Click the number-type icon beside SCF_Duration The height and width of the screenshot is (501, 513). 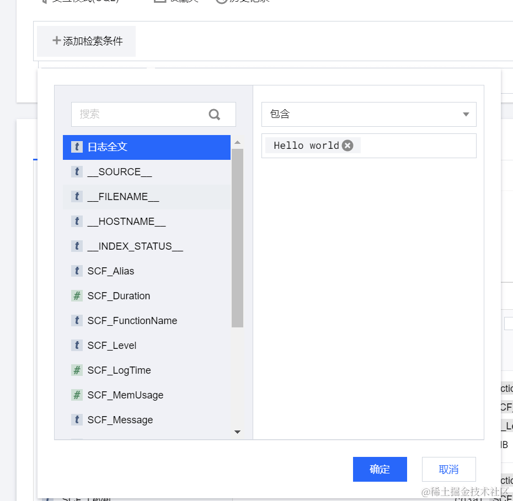click(x=77, y=296)
